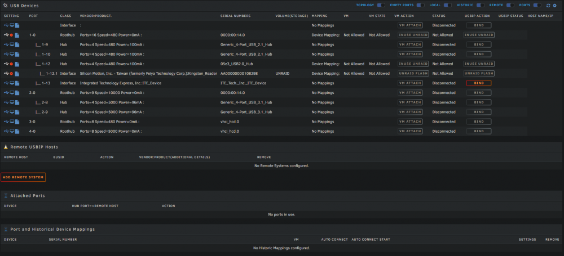
Task: Click Bind for port 1-10
Action: pyautogui.click(x=479, y=54)
